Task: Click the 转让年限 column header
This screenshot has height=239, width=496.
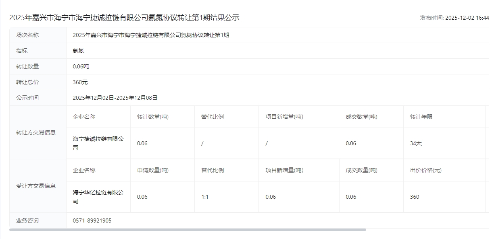Action: tap(421, 117)
